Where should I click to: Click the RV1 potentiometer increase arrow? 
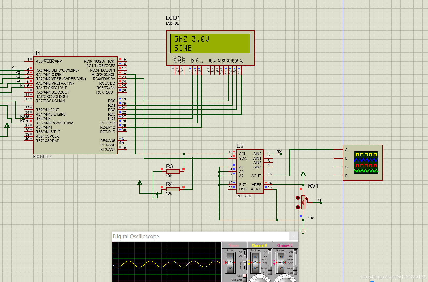(x=298, y=198)
